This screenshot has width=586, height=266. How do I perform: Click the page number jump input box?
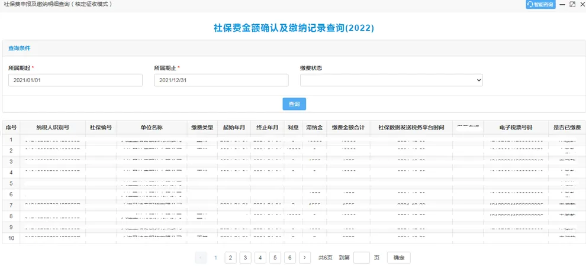click(361, 258)
